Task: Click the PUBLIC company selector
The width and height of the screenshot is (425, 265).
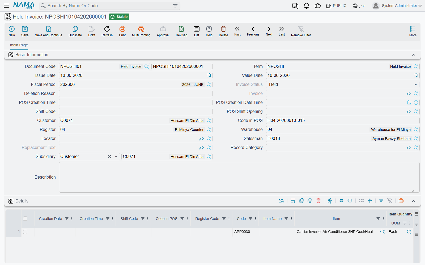Action: (336, 6)
